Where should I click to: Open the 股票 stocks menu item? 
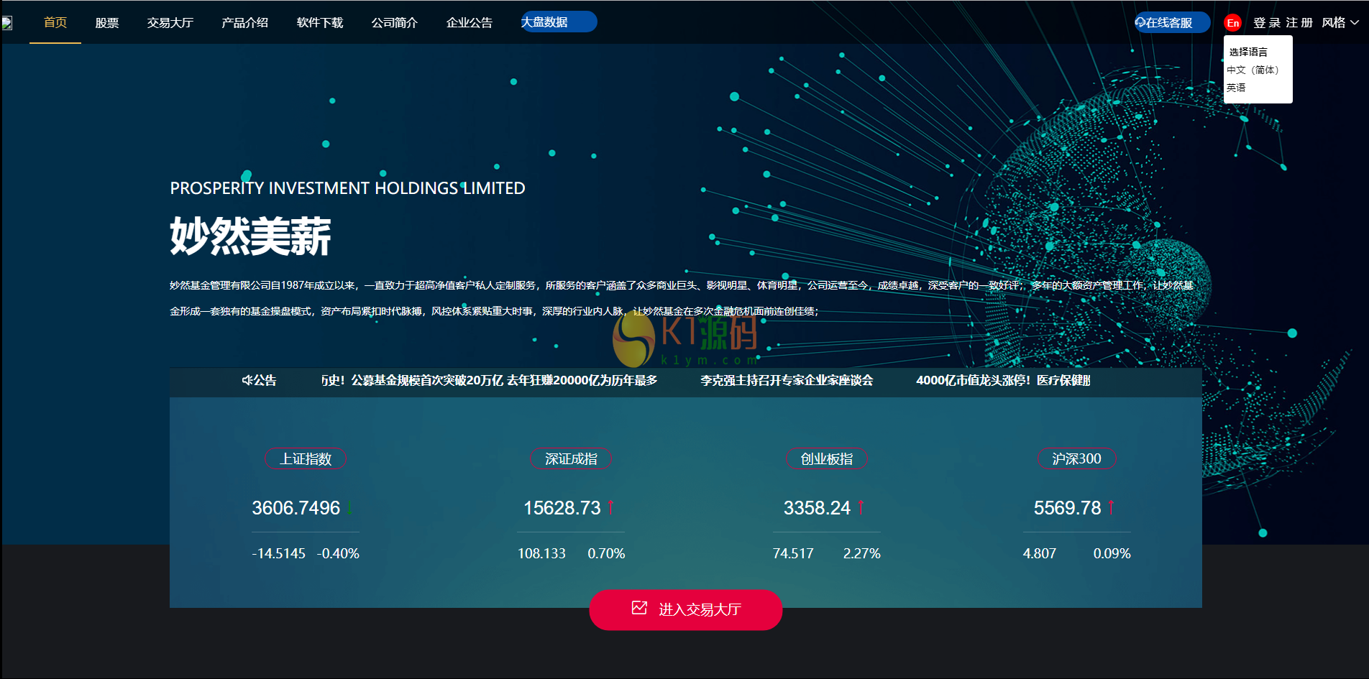coord(107,23)
